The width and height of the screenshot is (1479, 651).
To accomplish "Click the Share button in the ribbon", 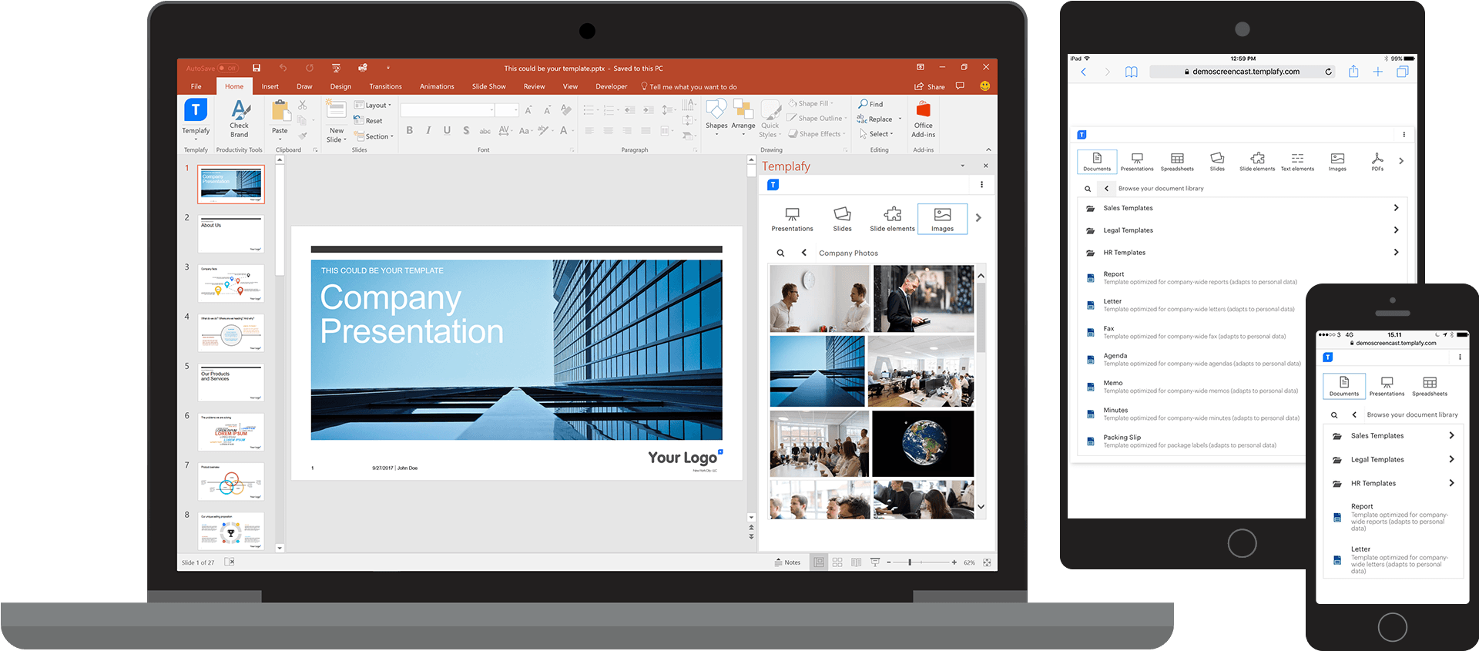I will tap(929, 86).
